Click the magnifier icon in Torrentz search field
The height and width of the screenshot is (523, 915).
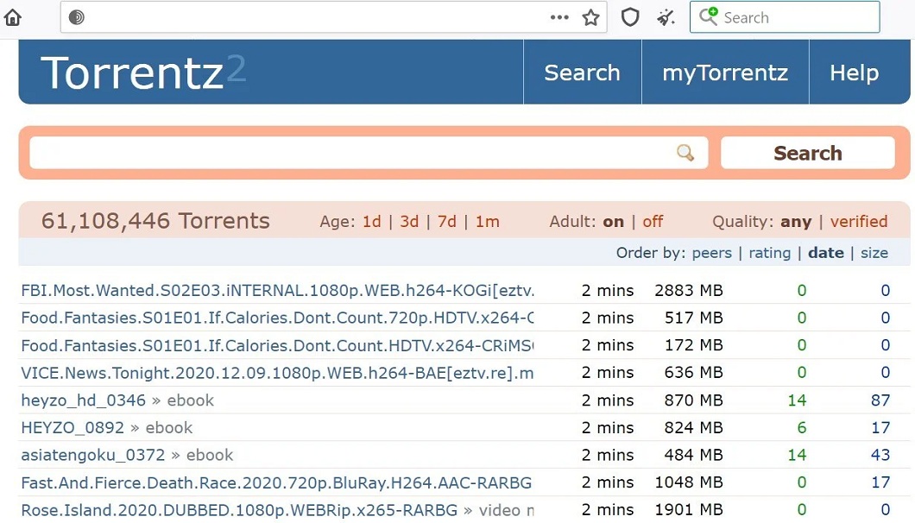pos(685,153)
